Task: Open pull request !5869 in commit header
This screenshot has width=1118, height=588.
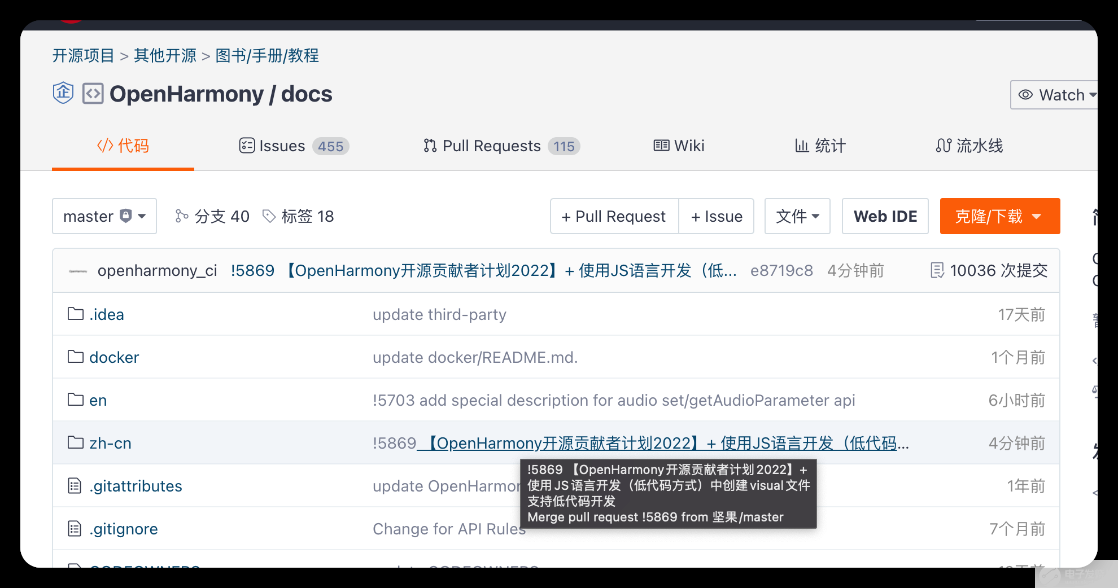Action: pos(252,271)
